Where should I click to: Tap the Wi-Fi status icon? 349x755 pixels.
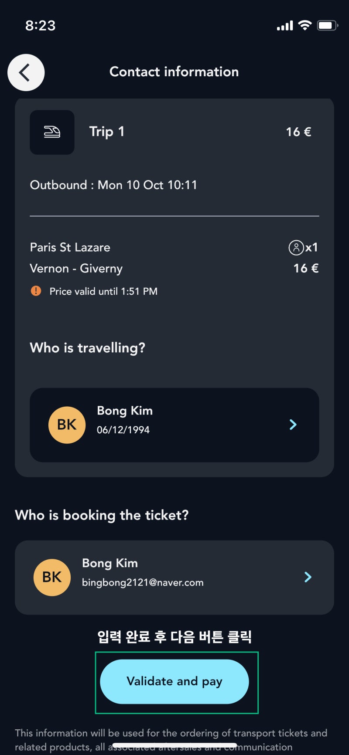(x=305, y=25)
